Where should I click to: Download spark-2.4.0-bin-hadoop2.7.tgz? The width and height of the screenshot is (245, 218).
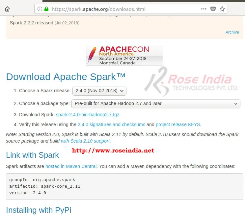(88, 115)
